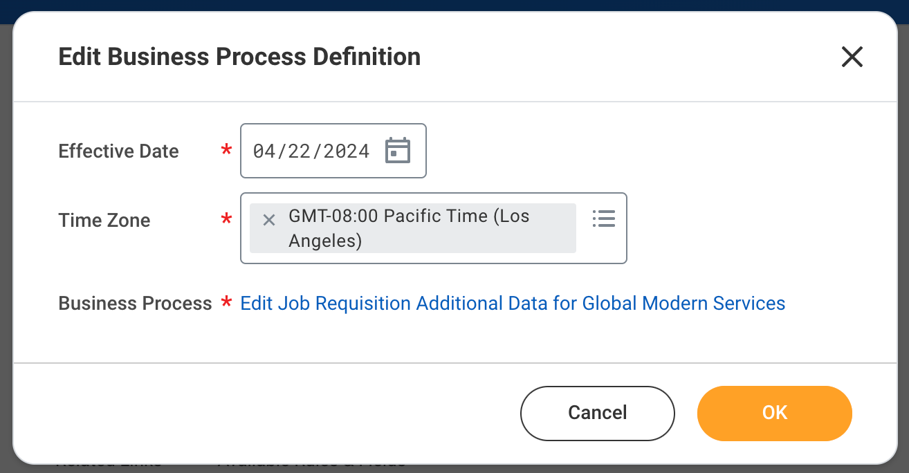909x473 pixels.
Task: Confirm with the orange OK button
Action: tap(774, 413)
